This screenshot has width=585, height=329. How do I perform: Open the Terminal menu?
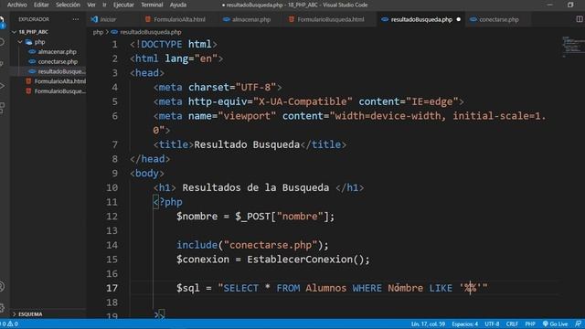point(152,5)
